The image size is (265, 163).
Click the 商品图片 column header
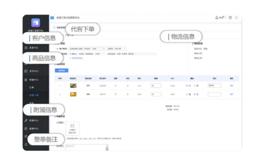tap(73, 78)
